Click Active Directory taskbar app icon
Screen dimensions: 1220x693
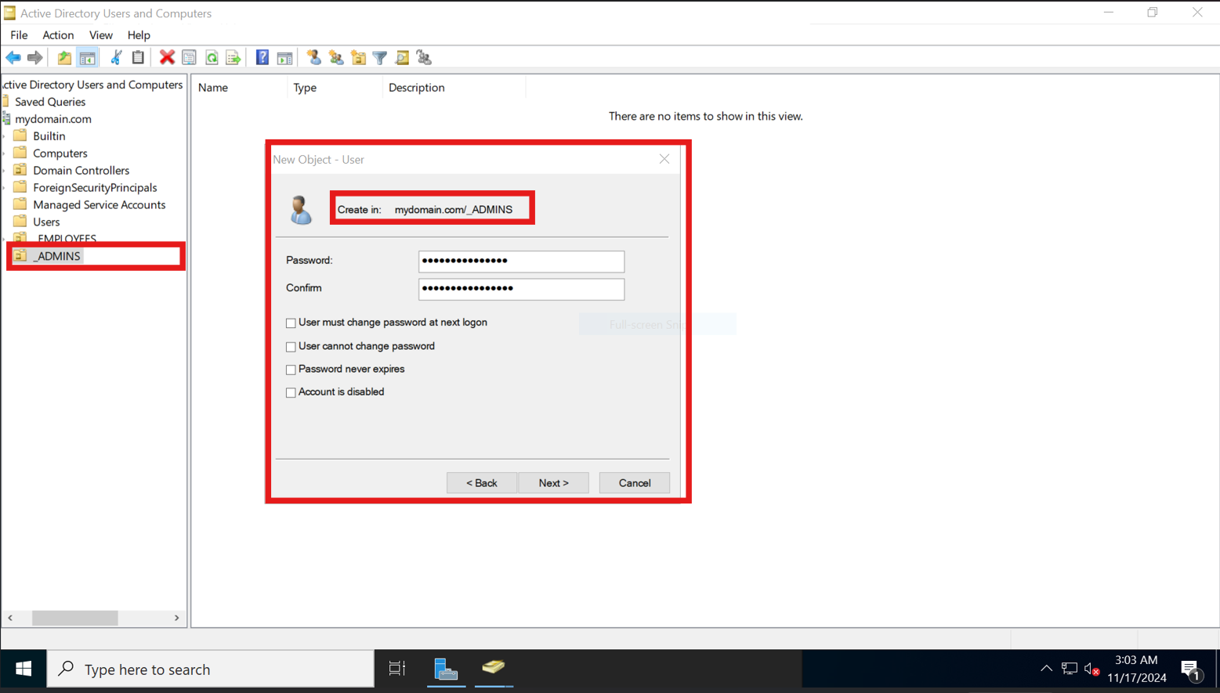(x=494, y=669)
